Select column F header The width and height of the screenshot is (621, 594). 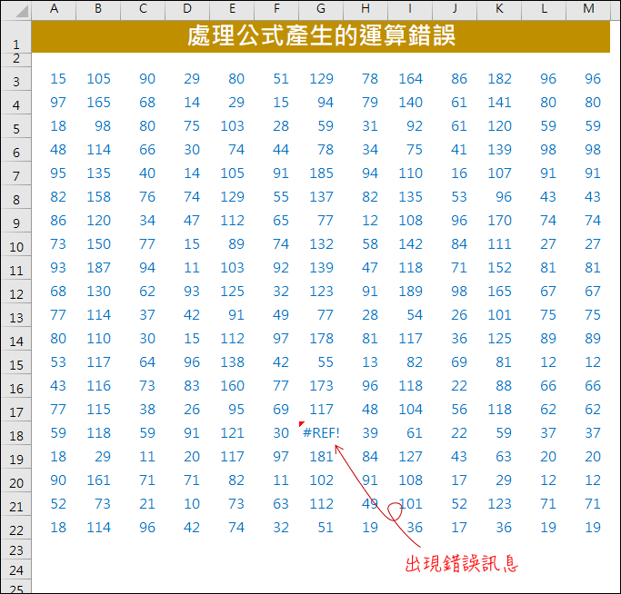(x=276, y=9)
